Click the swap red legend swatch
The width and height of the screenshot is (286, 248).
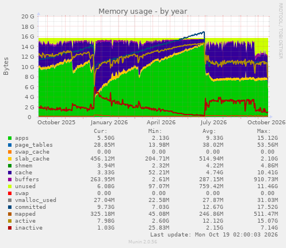click(10, 193)
